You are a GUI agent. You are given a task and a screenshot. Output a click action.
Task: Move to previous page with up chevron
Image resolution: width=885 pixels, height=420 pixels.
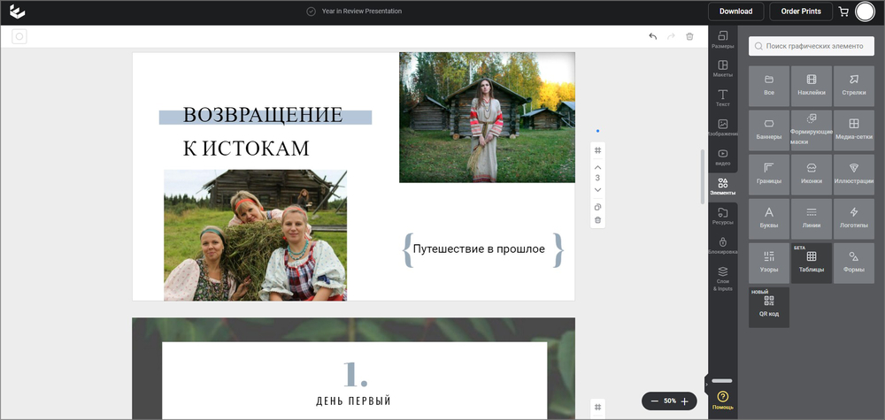coord(597,167)
